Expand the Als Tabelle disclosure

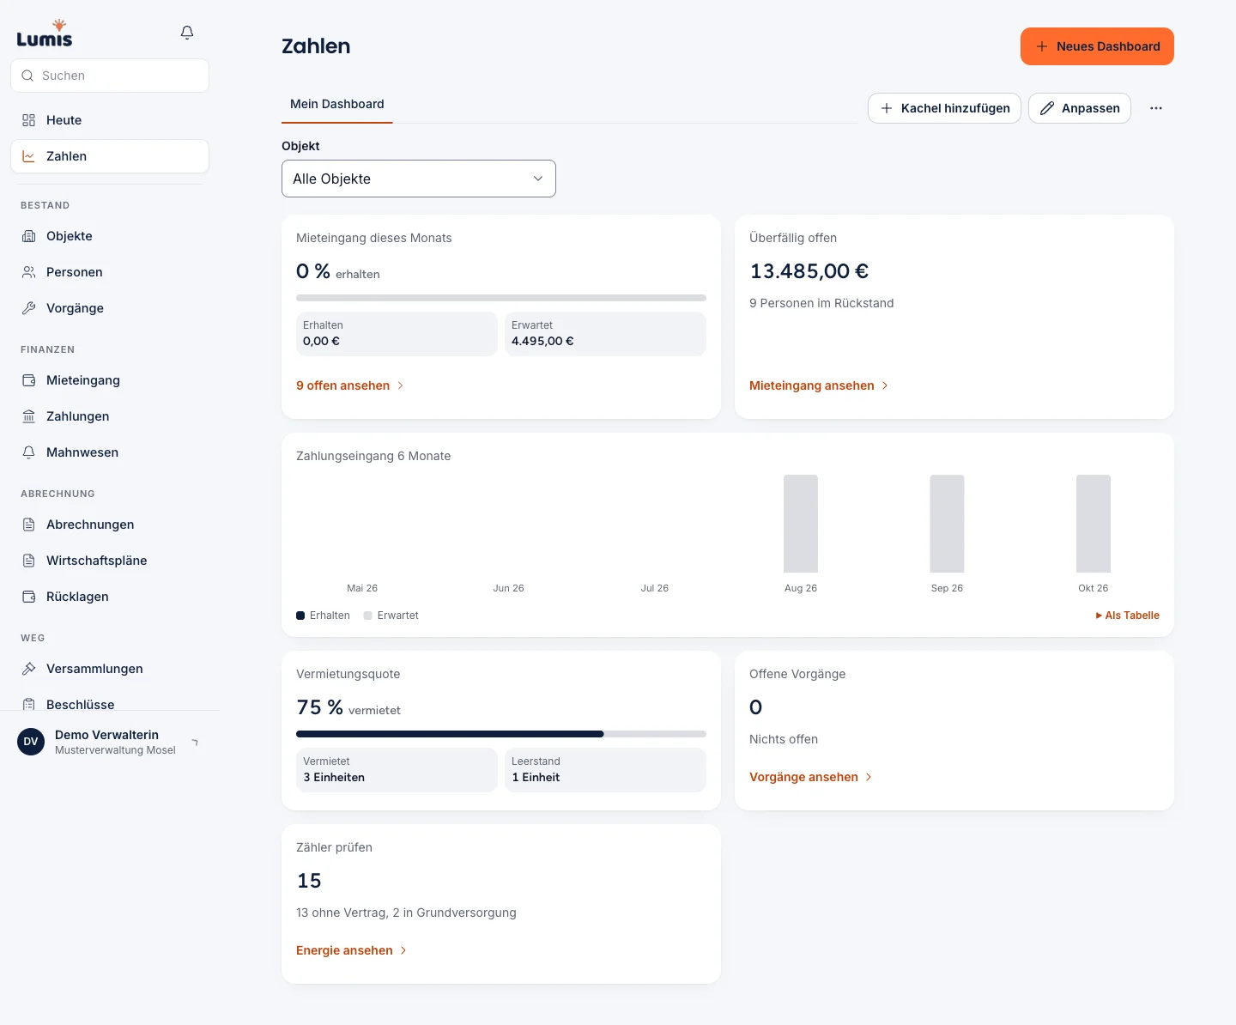coord(1128,616)
